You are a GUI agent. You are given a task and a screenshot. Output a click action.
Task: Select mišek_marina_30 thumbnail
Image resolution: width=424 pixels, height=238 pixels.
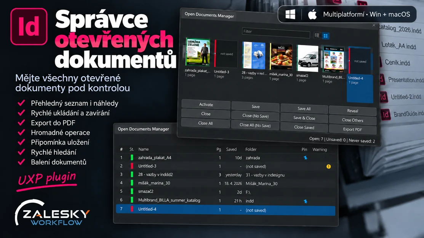[281, 57]
